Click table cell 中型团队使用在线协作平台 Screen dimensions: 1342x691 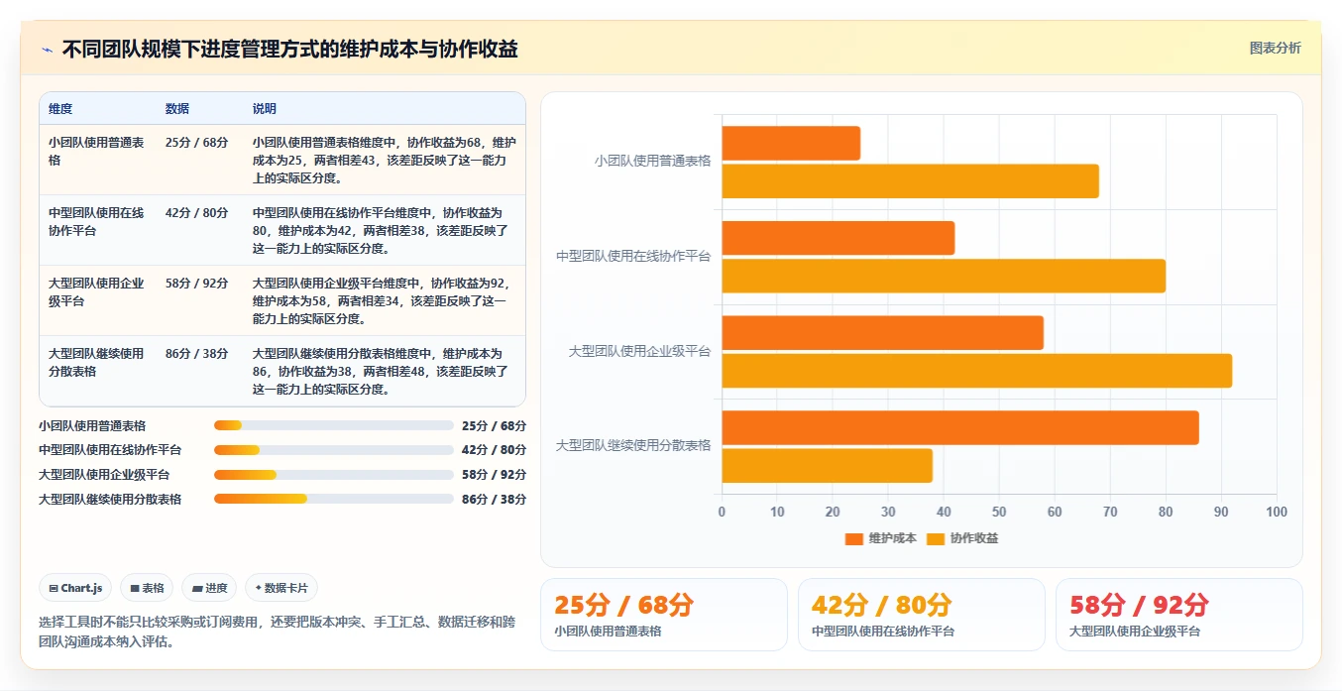97,222
